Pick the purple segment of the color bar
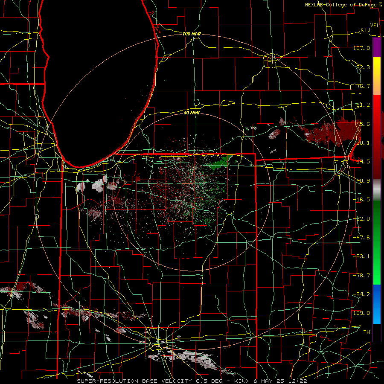The image size is (384, 384). click(377, 47)
